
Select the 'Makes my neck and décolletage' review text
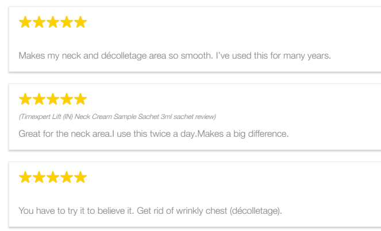click(175, 56)
